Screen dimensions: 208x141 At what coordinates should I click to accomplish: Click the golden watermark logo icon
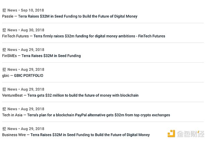172,133
